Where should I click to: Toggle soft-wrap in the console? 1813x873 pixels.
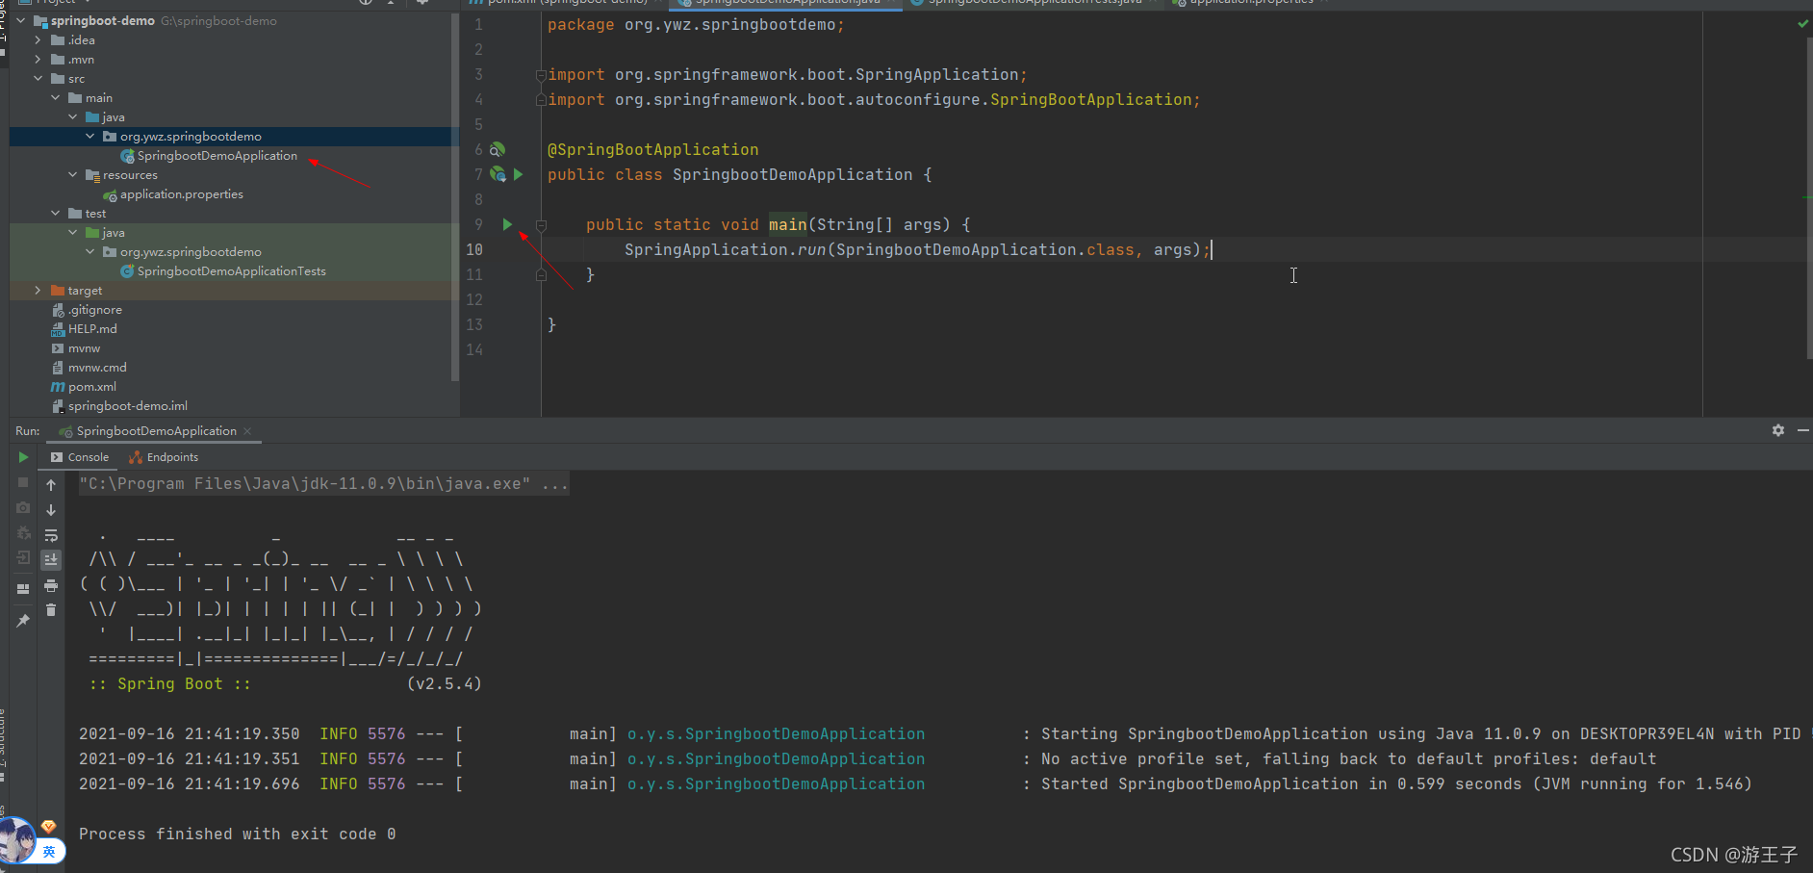tap(51, 535)
